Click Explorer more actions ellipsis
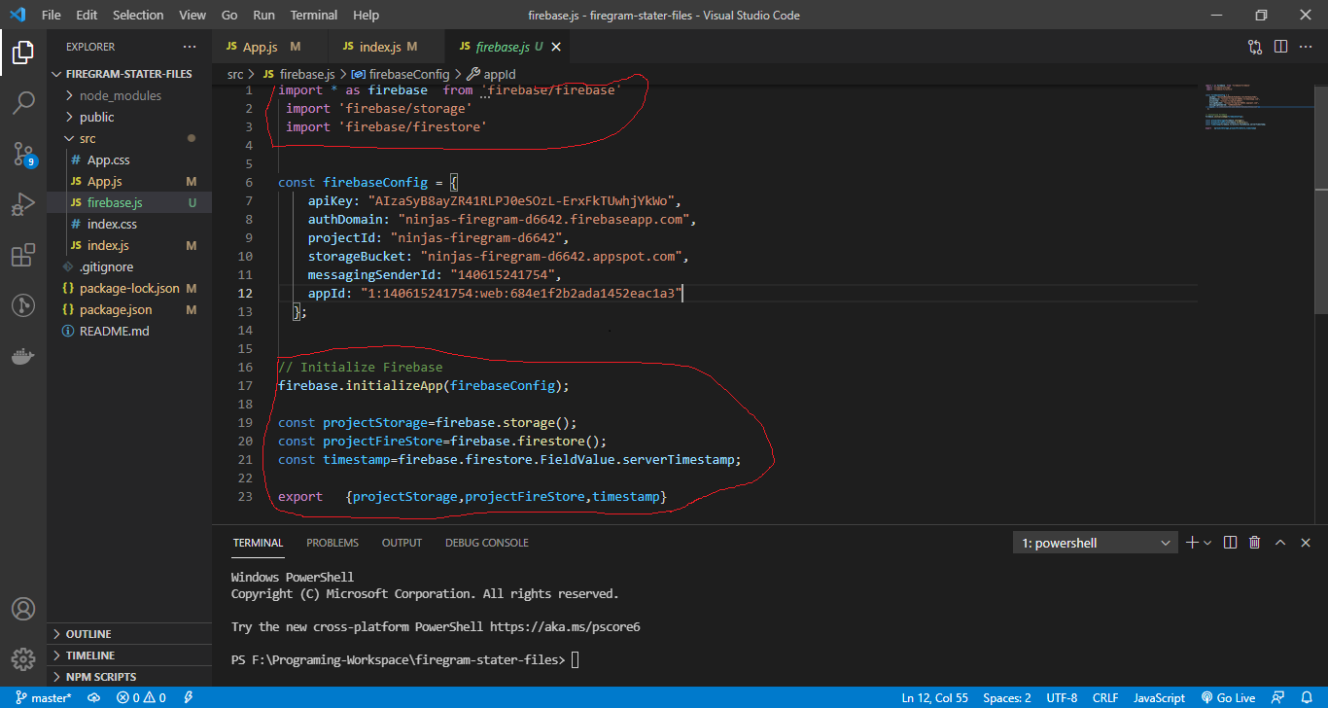1328x708 pixels. point(190,47)
